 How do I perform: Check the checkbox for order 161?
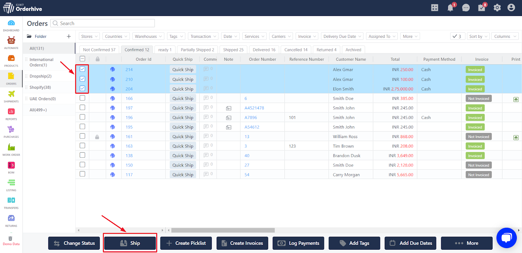pyautogui.click(x=83, y=136)
